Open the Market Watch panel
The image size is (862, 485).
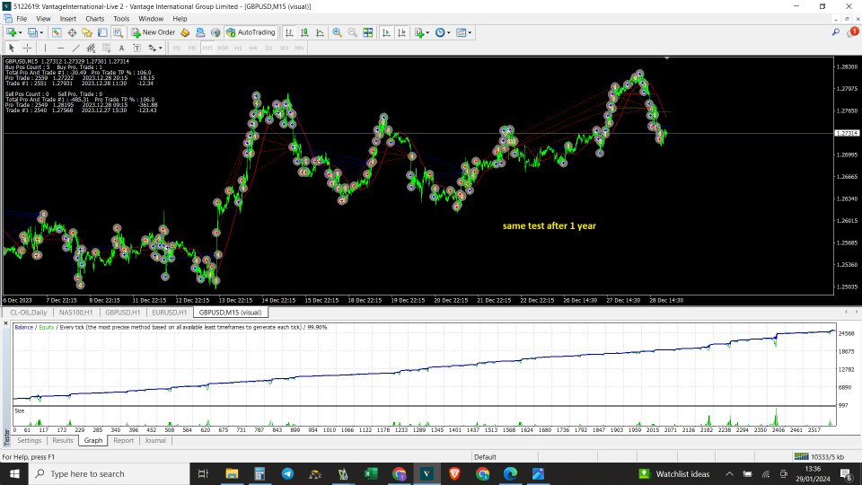click(57, 32)
